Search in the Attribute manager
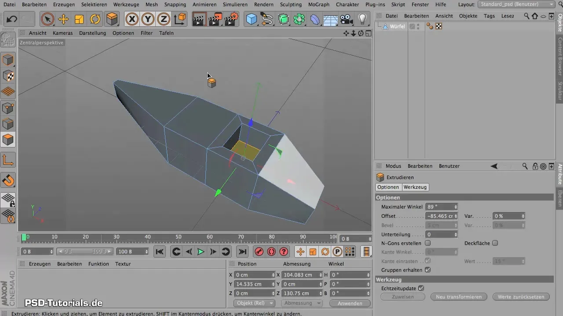The height and width of the screenshot is (316, 563). pos(525,166)
